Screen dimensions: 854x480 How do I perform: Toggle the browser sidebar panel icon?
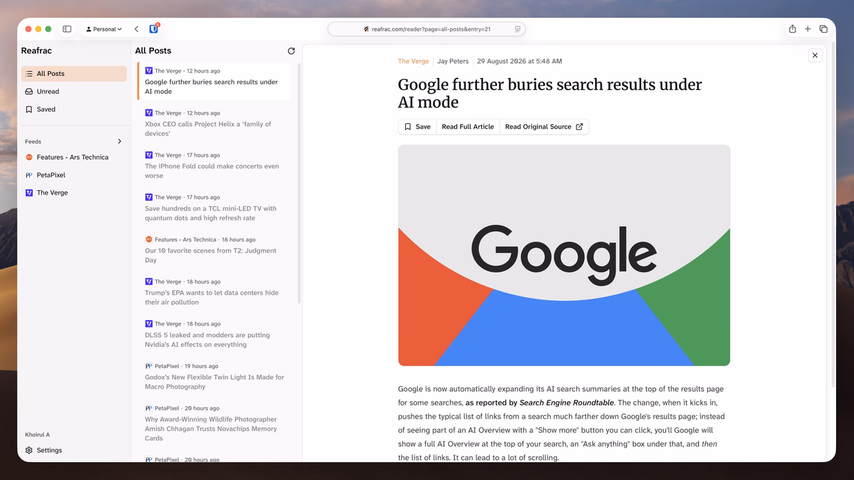click(x=67, y=29)
